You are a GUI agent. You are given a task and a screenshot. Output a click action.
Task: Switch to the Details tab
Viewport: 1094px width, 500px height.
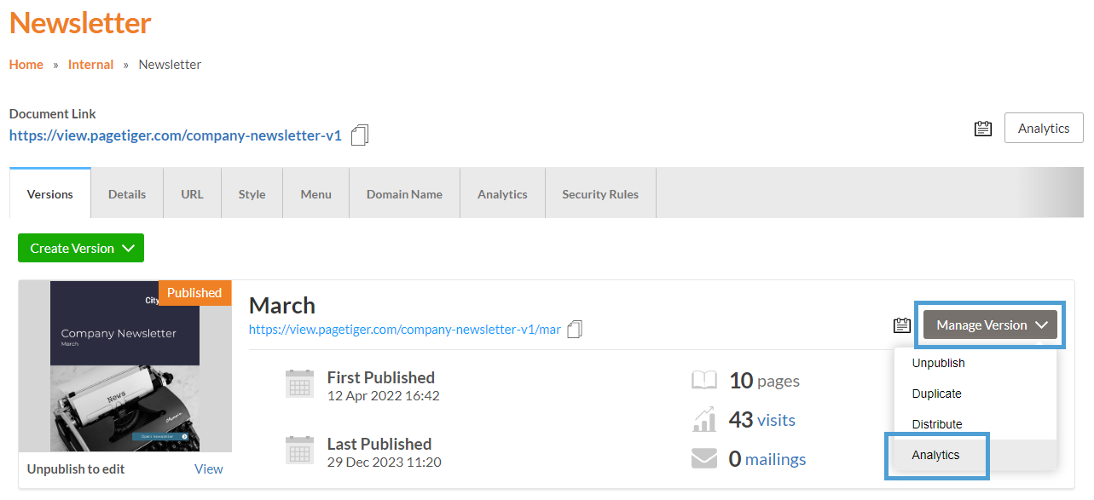(x=127, y=194)
